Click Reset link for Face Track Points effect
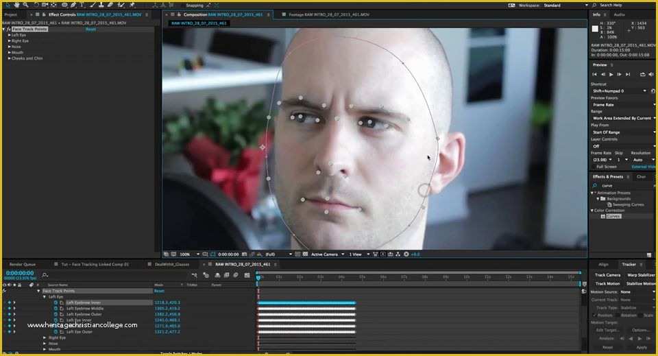The image size is (658, 356). click(x=90, y=29)
